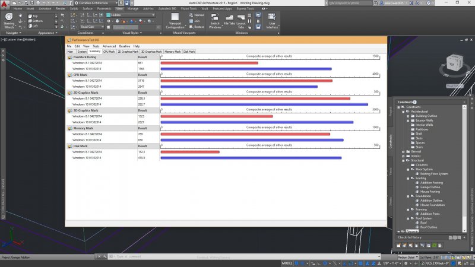475x267 pixels.
Task: Expand the Check-In History section
Action: coord(464,237)
